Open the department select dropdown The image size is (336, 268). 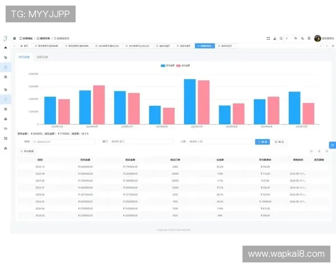point(140,142)
